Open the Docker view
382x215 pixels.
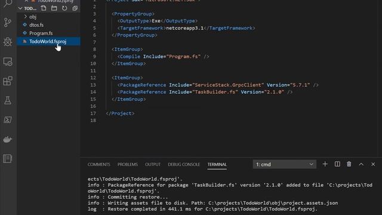8,139
